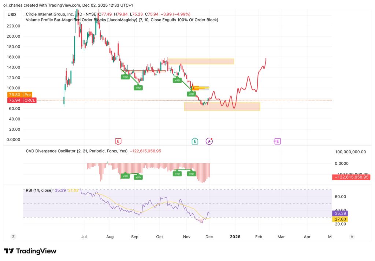Click the A icon at the bottom-right of the scale

click(x=352, y=237)
